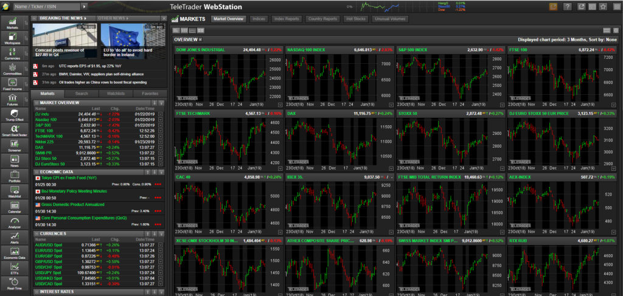Switch to the Index Reports tab
Image resolution: width=623 pixels, height=296 pixels.
(x=287, y=19)
